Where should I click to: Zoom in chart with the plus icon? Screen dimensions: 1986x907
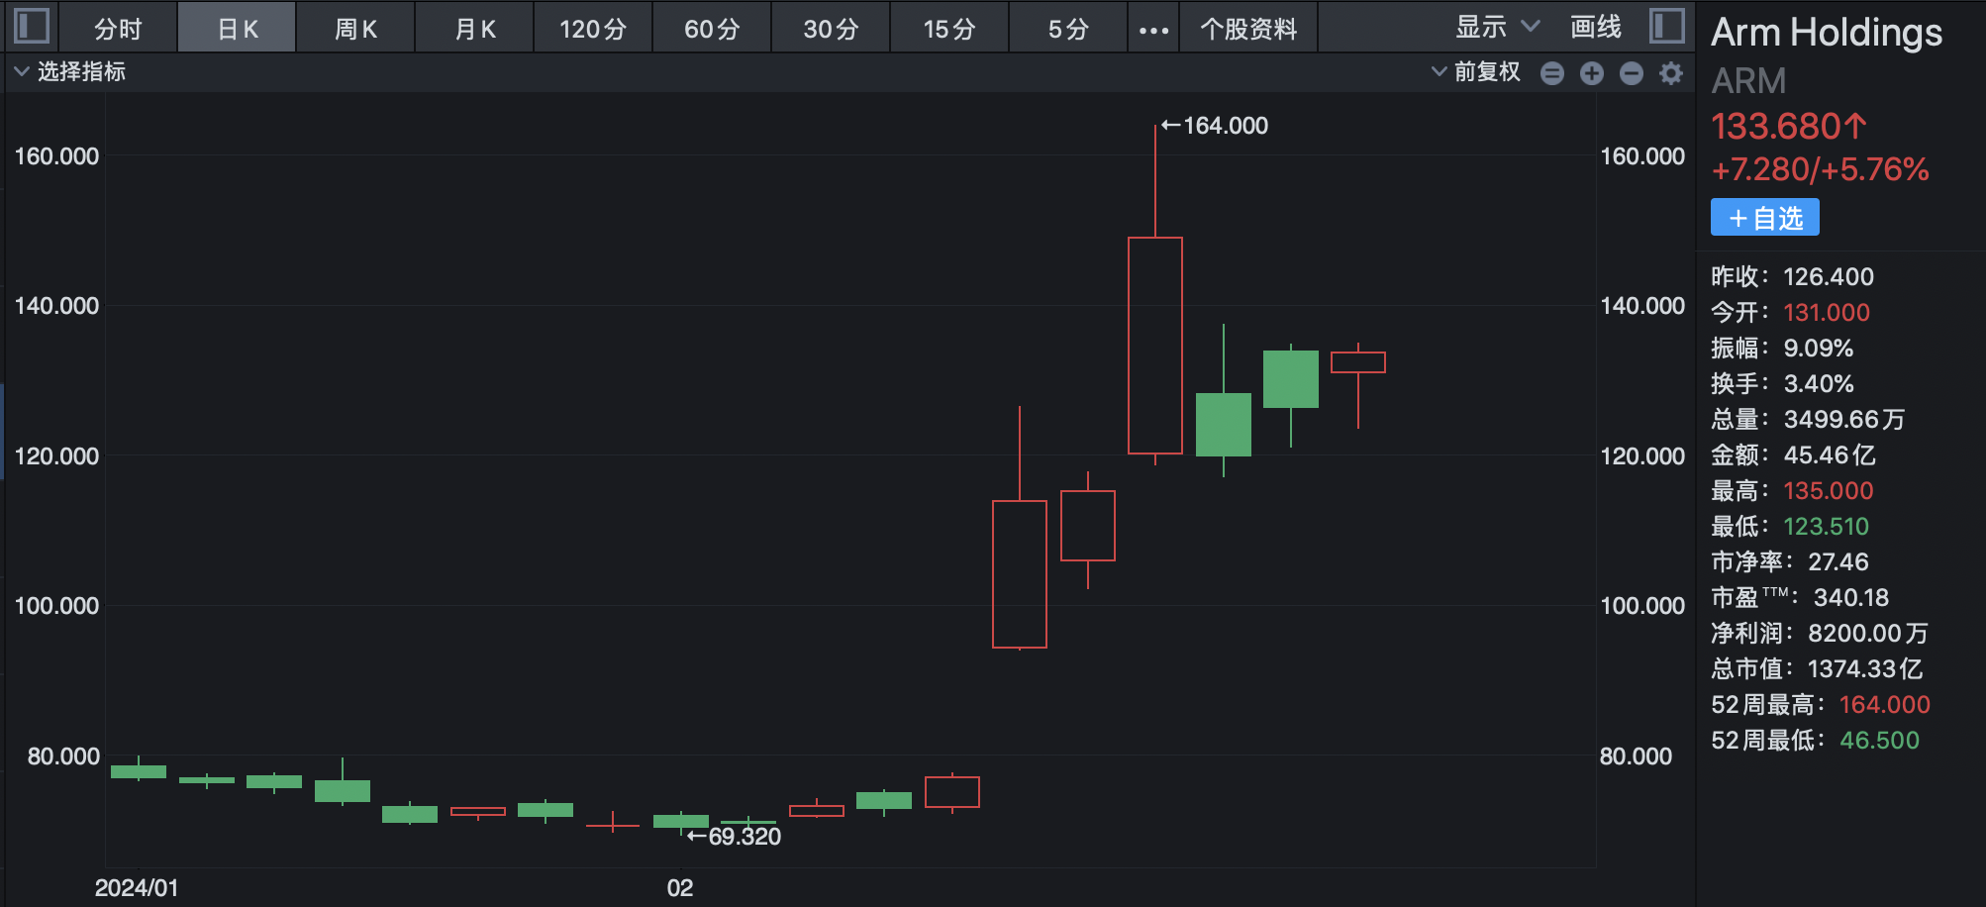tap(1592, 73)
